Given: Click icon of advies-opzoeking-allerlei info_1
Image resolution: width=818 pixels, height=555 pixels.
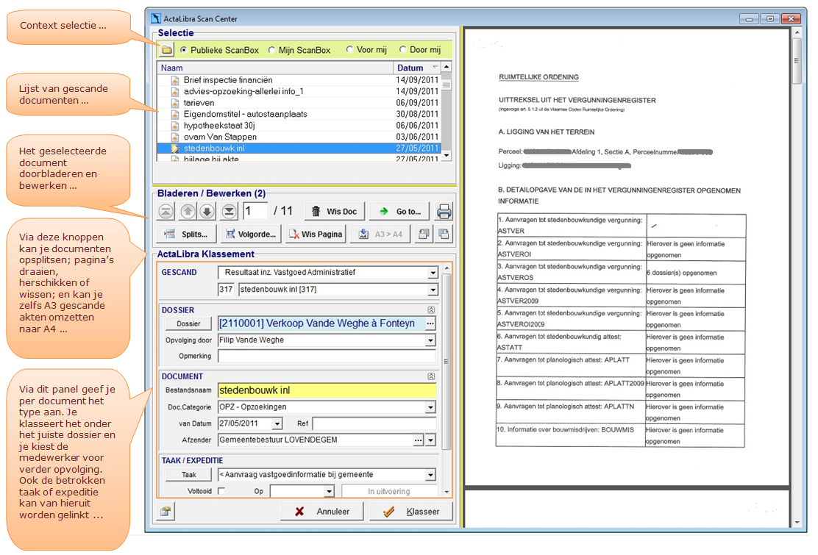Looking at the screenshot, I should point(175,92).
